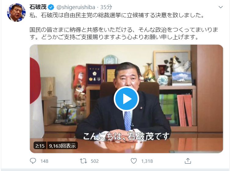Like the tweet with heart icon
The width and height of the screenshot is (230, 171).
point(134,161)
